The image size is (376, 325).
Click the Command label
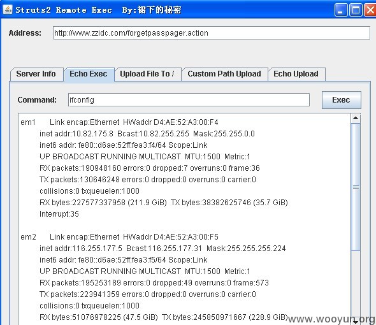pos(37,100)
